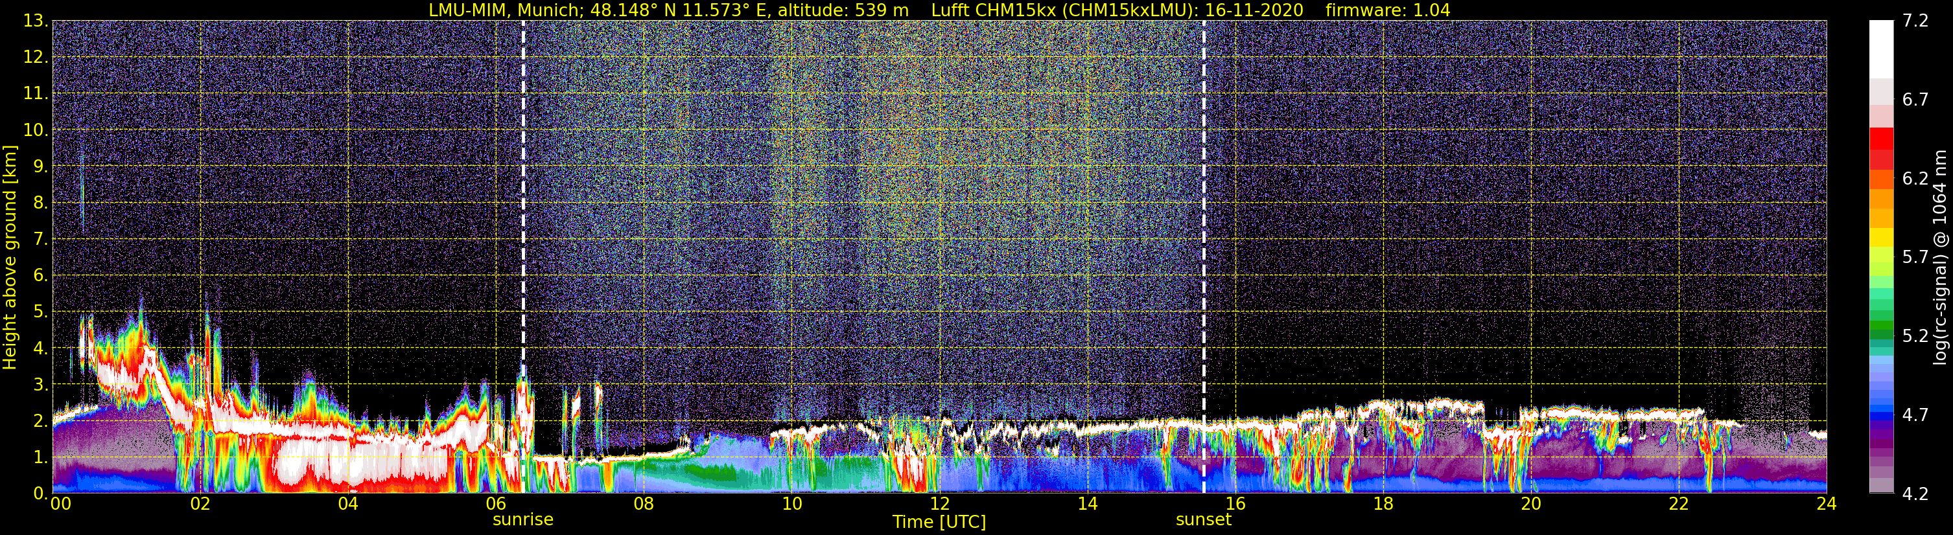1953x535 pixels.
Task: Click the x-axis tick label 10
Action: (x=791, y=505)
